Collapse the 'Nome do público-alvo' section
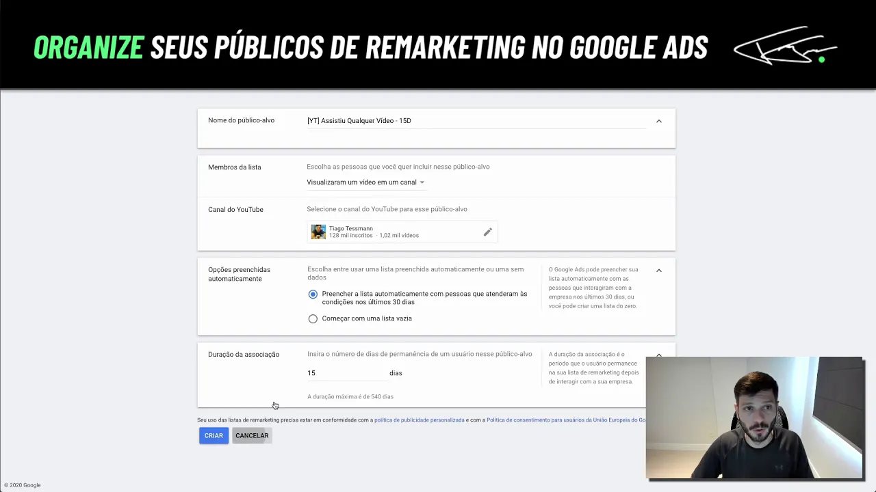This screenshot has width=876, height=492. point(659,121)
